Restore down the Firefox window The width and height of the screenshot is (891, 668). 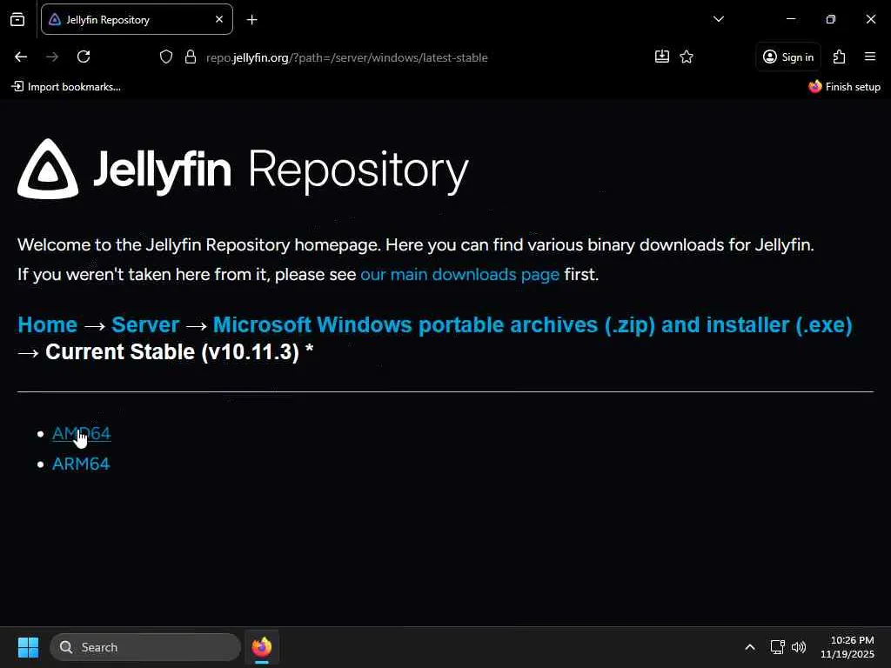click(831, 19)
